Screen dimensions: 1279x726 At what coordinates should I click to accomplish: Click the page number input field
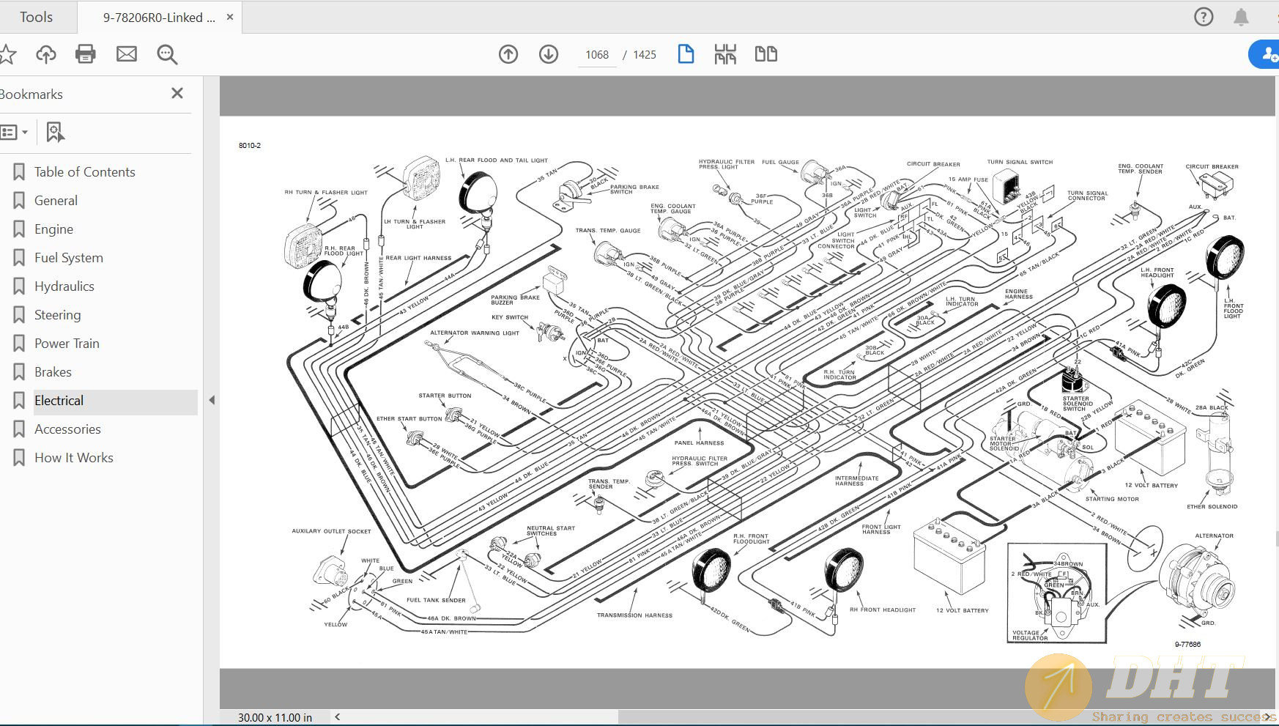(597, 55)
